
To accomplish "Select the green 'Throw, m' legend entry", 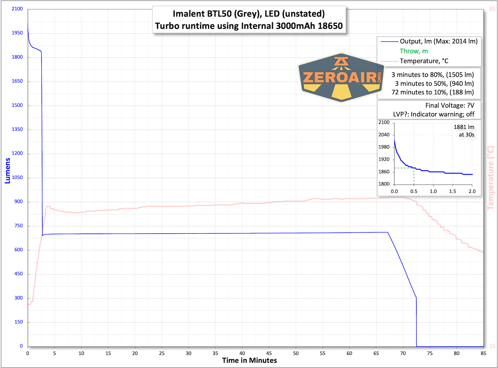I will click(414, 51).
